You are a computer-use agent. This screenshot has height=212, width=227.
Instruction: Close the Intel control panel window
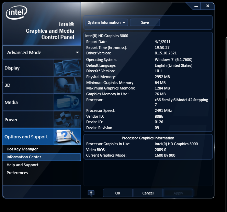pos(207,6)
